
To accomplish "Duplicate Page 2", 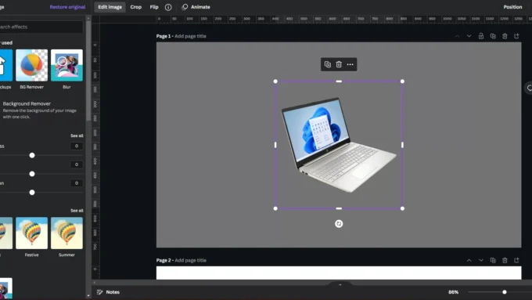I will point(493,260).
